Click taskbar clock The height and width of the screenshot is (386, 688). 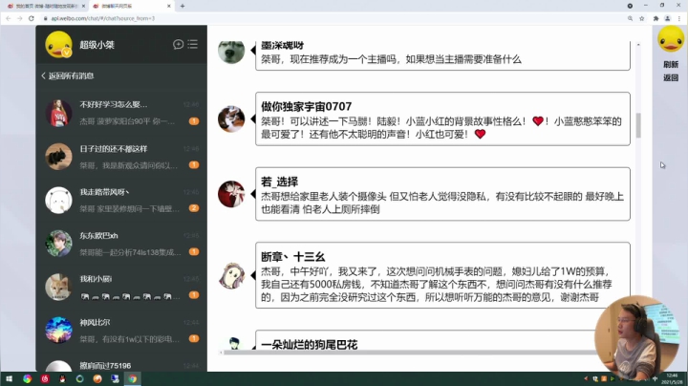[x=672, y=379]
